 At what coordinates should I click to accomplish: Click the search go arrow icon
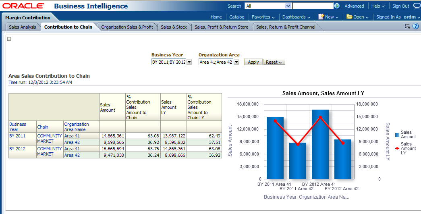(x=337, y=6)
